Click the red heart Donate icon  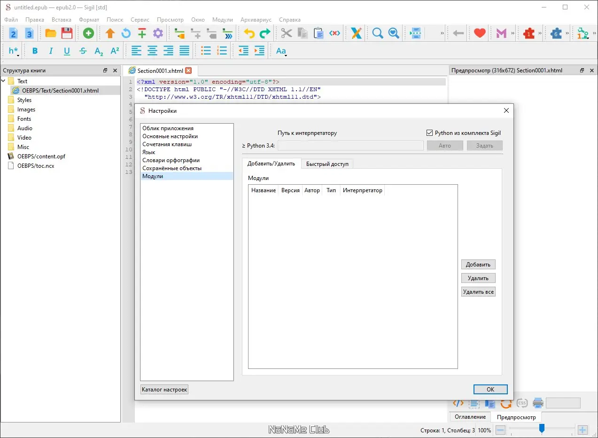pyautogui.click(x=479, y=33)
